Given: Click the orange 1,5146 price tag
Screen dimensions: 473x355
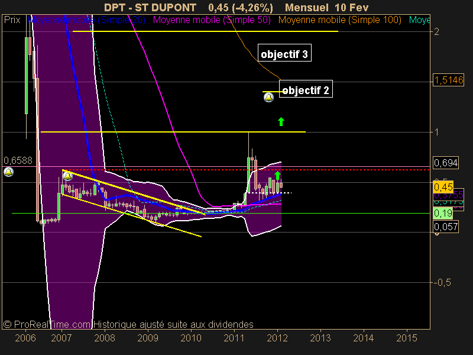Looking at the screenshot, I should coord(449,80).
